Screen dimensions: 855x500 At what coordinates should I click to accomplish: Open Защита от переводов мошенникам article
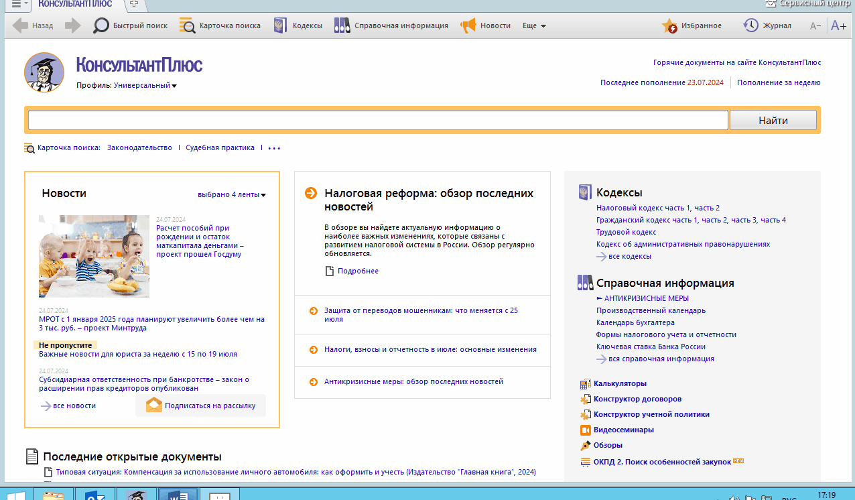pos(421,315)
